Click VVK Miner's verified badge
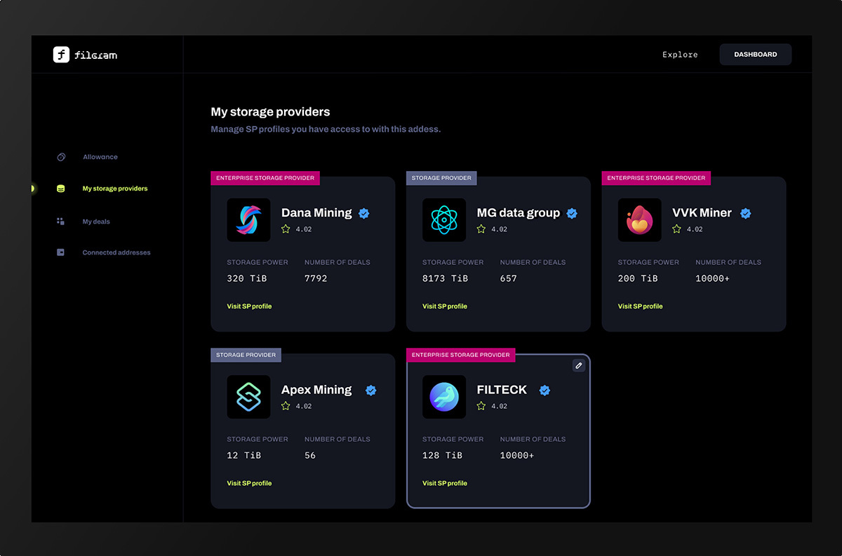Screen dimensions: 842x556 tap(745, 213)
